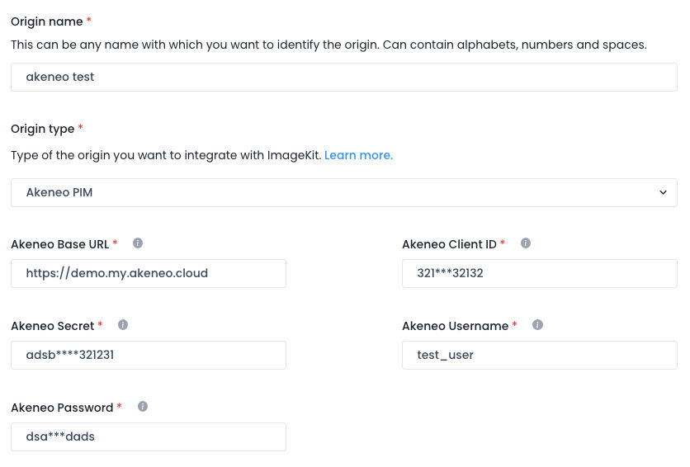Click the info icon beside Akeneo Client ID
The height and width of the screenshot is (467, 690).
coord(526,243)
